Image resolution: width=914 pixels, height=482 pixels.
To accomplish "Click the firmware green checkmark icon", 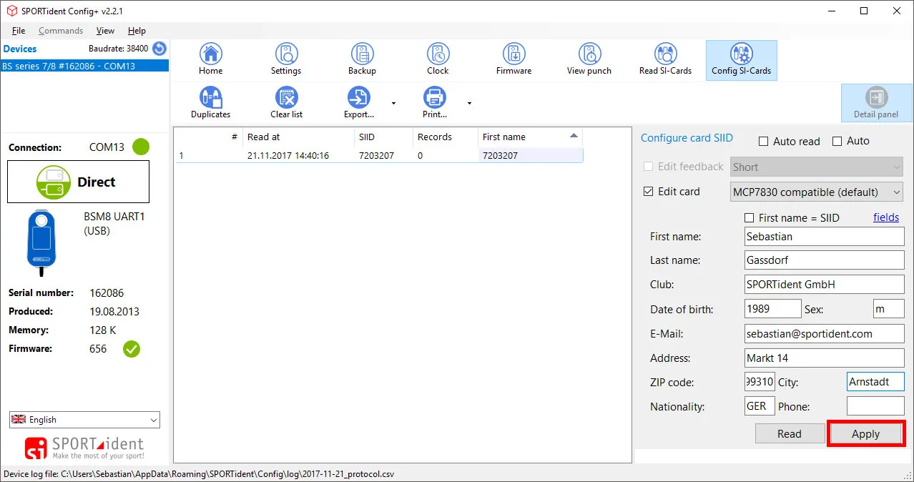I will coord(132,349).
